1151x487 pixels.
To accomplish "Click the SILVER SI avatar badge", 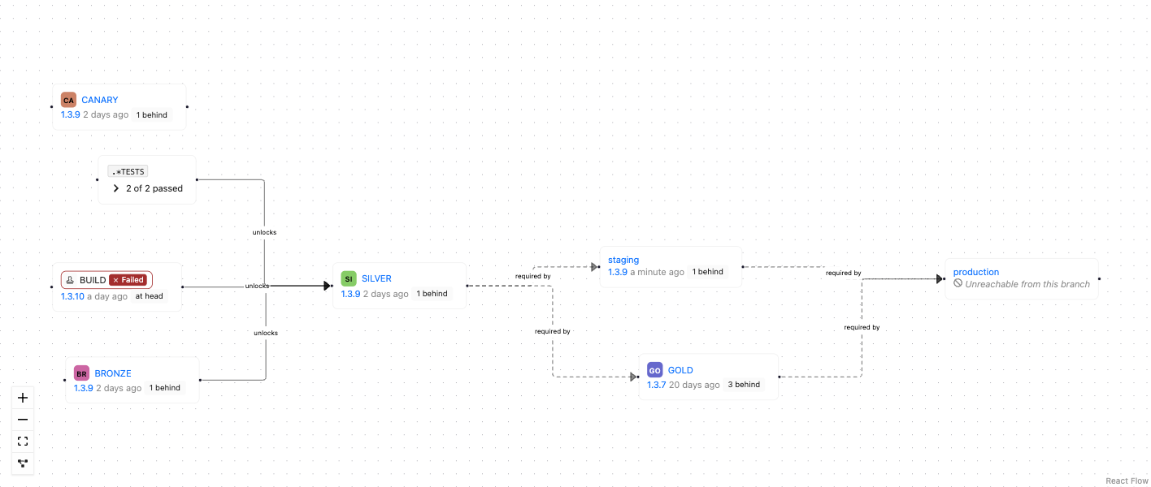I will pyautogui.click(x=349, y=278).
